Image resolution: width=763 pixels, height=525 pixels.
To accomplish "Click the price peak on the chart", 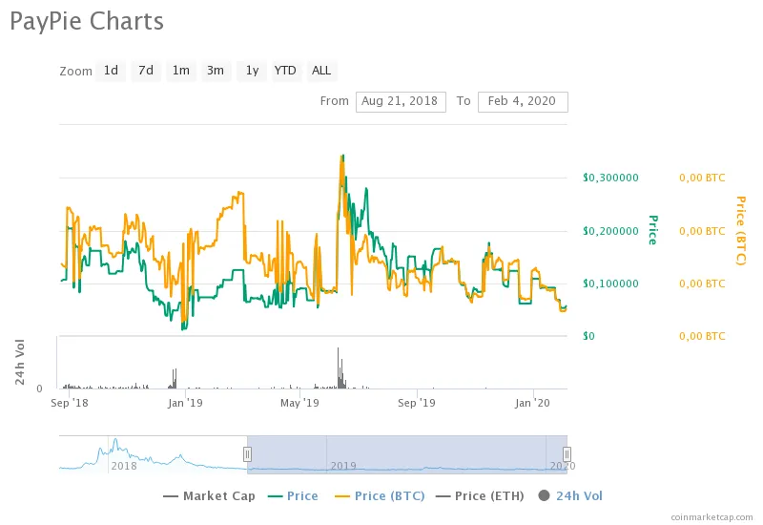I will coord(342,157).
